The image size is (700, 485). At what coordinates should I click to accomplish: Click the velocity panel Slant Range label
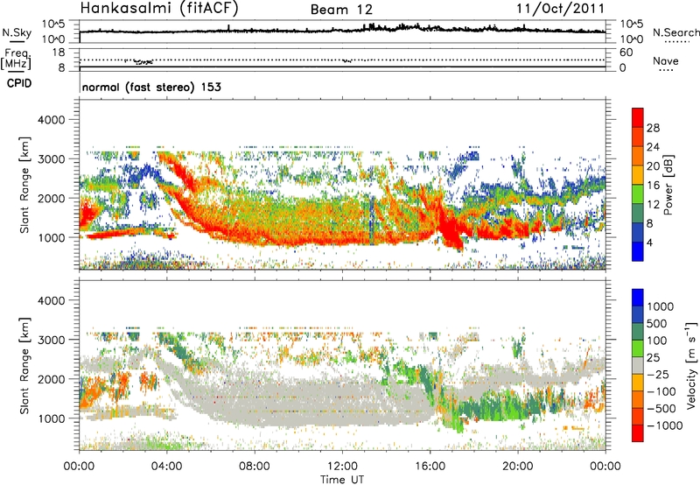(24, 365)
